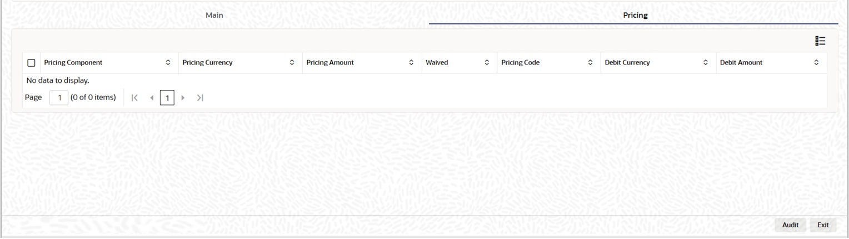The height and width of the screenshot is (239, 849).
Task: Sort by Pricing Component column
Action: click(168, 63)
